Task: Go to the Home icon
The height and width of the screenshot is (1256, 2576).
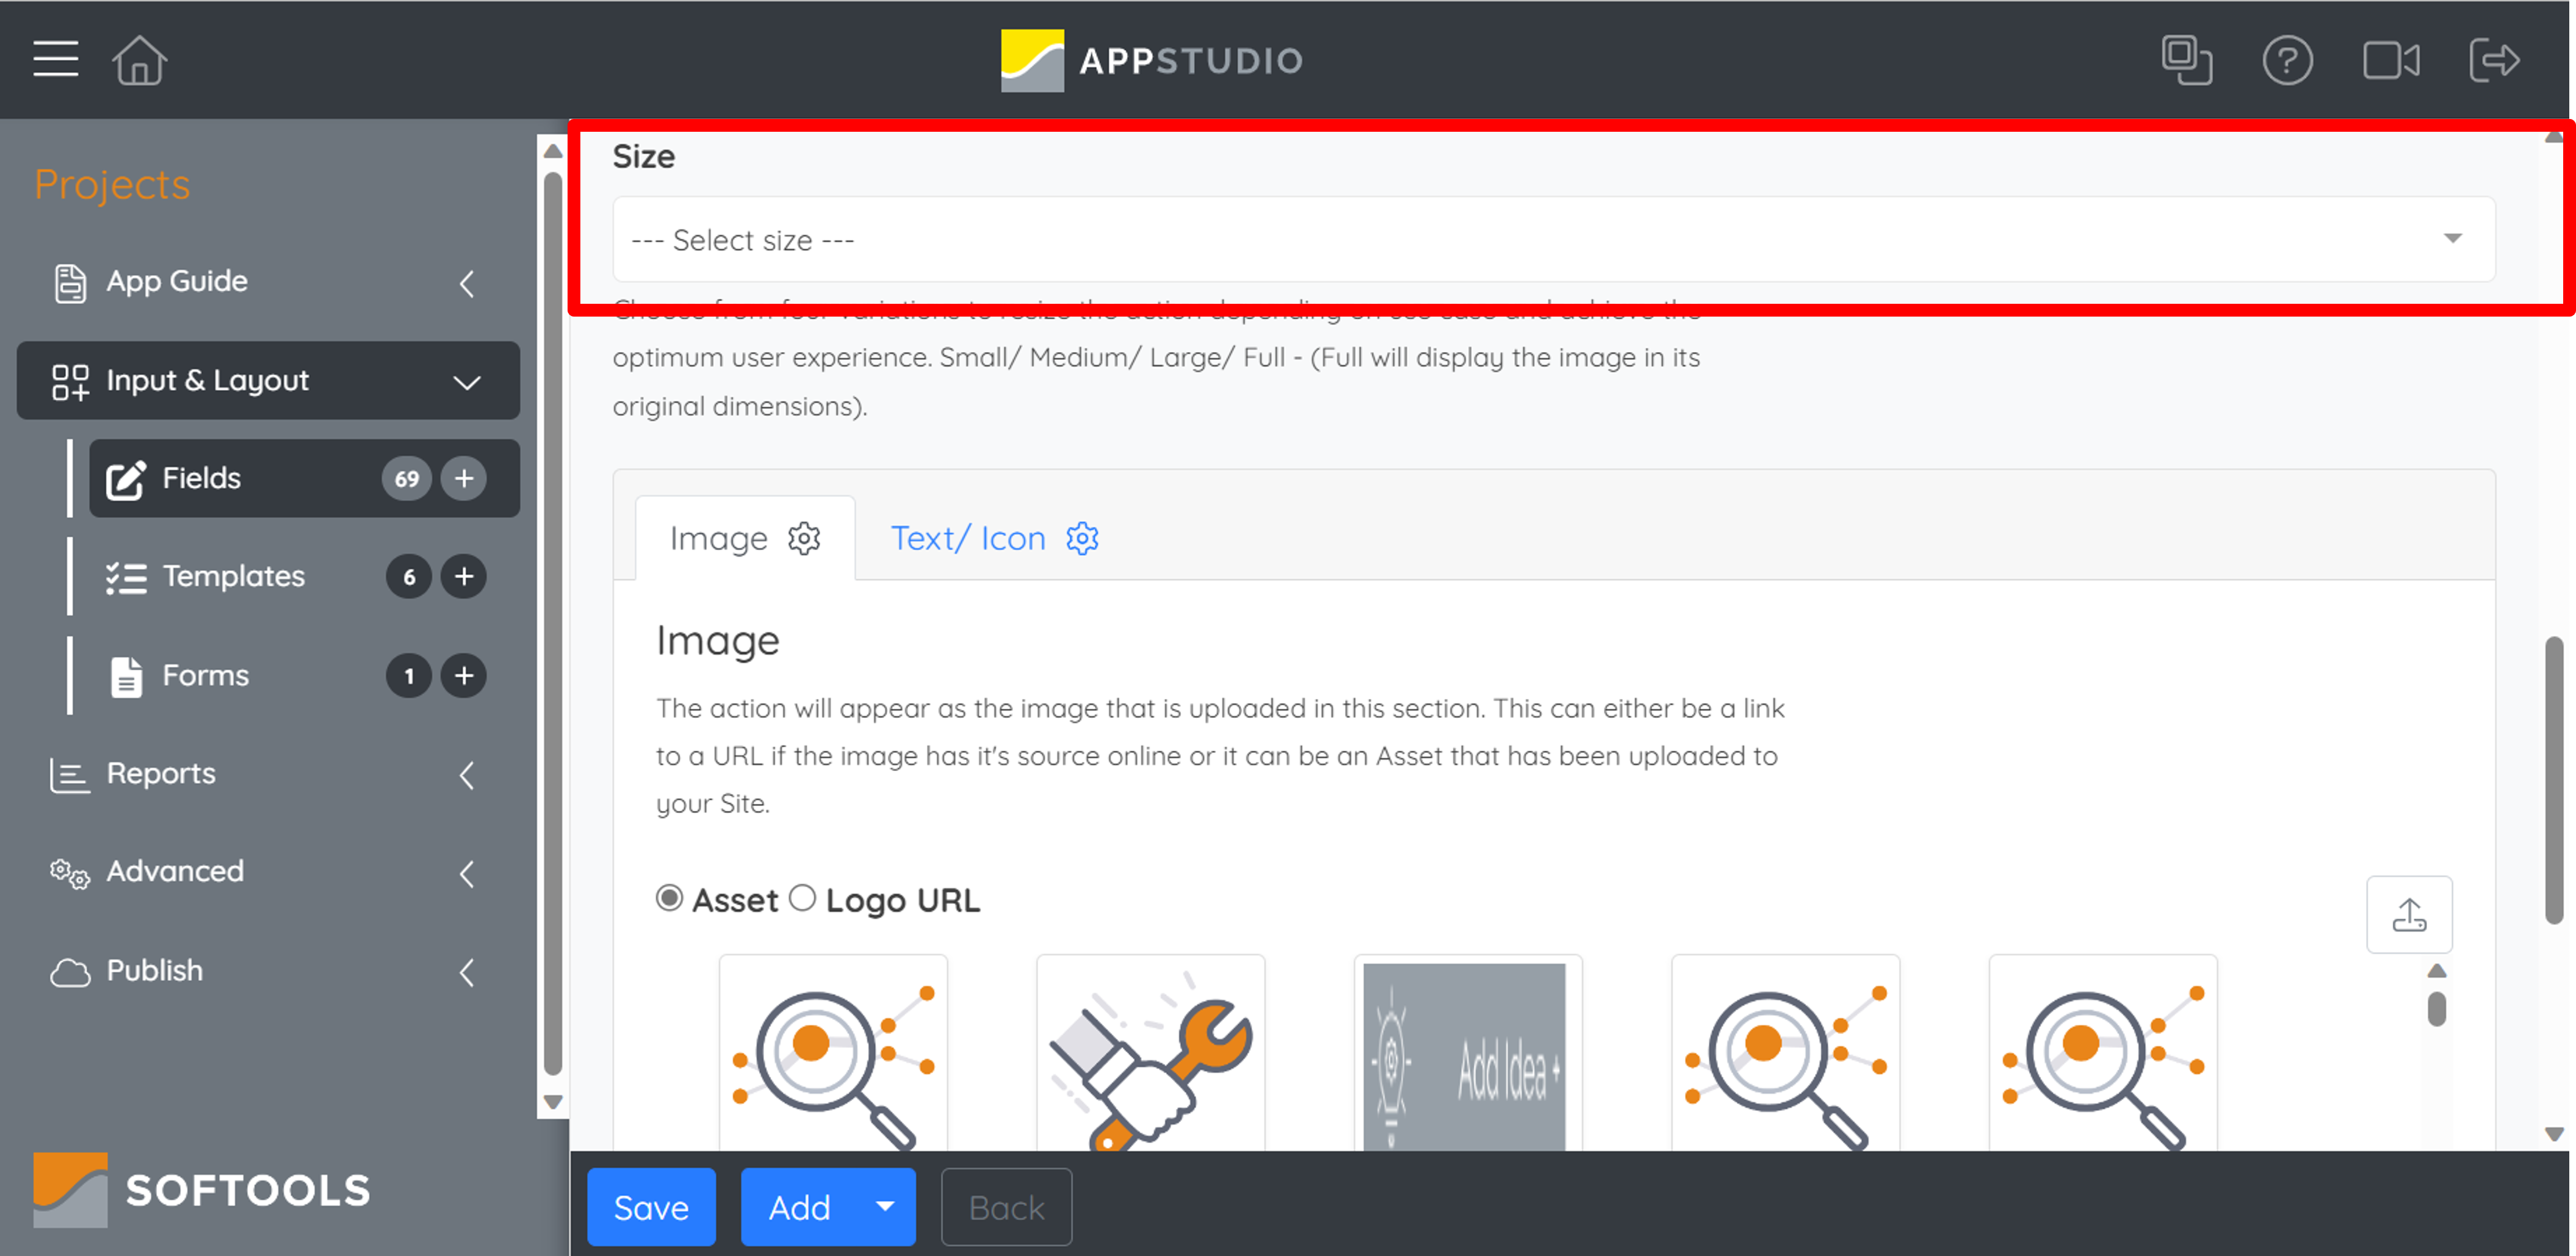Action: tap(139, 60)
